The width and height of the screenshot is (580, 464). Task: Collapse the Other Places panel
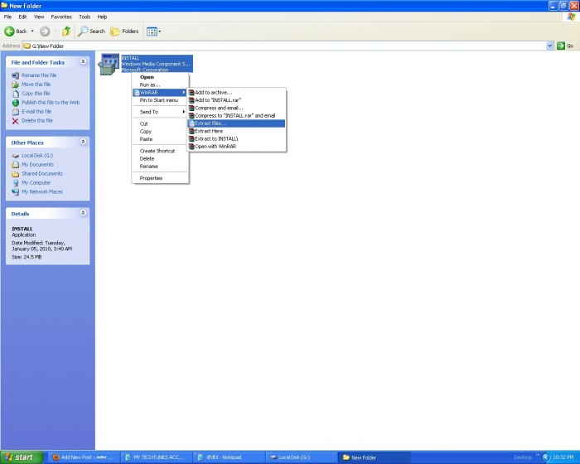(83, 142)
